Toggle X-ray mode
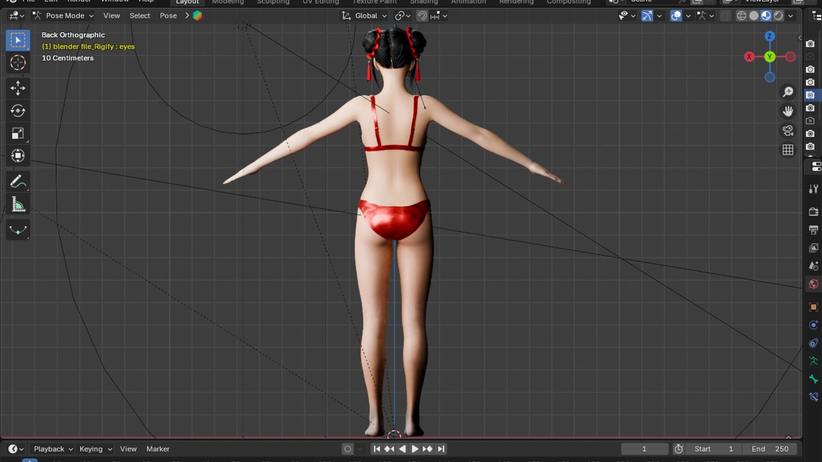This screenshot has height=462, width=822. (x=725, y=16)
